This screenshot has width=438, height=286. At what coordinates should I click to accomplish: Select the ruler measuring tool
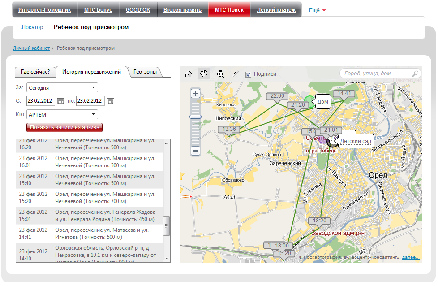coord(236,74)
